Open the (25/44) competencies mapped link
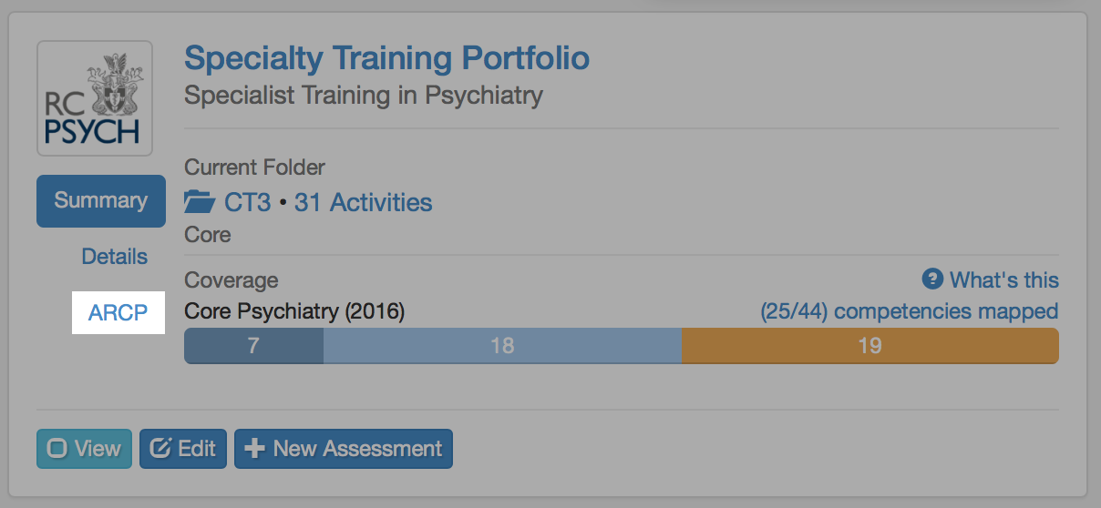The image size is (1101, 508). click(x=909, y=311)
